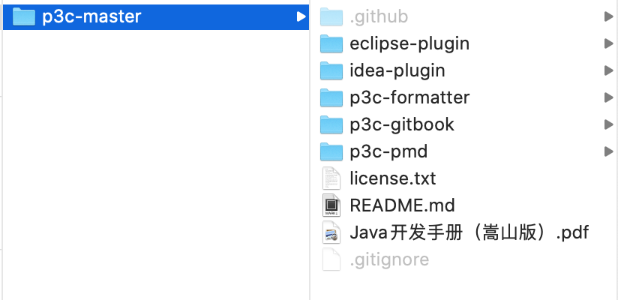618x300 pixels.
Task: Click the p3c-pmd folder icon
Action: pos(331,151)
